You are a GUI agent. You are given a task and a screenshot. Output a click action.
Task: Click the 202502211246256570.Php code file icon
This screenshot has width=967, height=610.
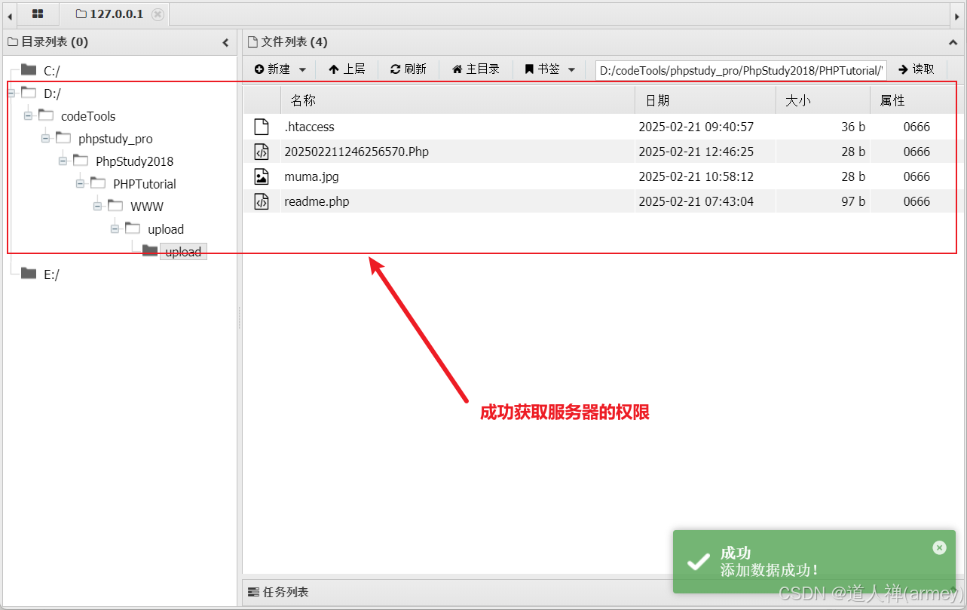(262, 152)
